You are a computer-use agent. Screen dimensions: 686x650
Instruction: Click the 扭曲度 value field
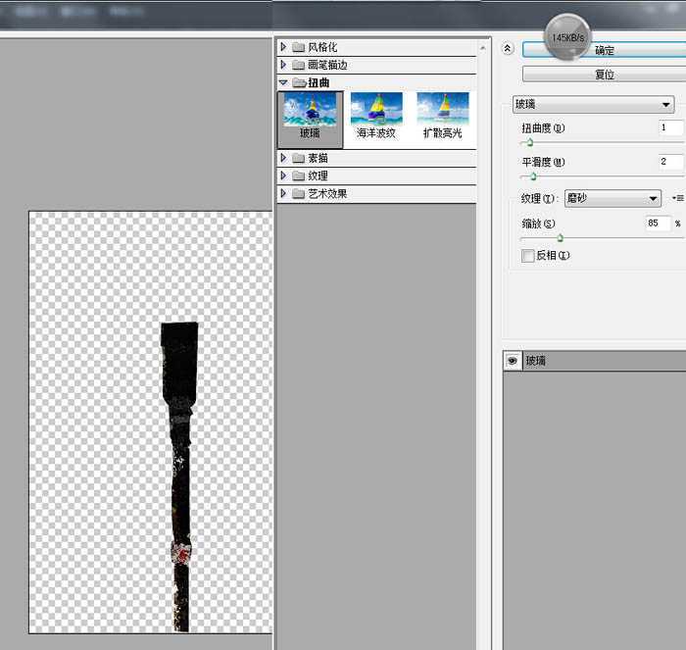point(670,127)
